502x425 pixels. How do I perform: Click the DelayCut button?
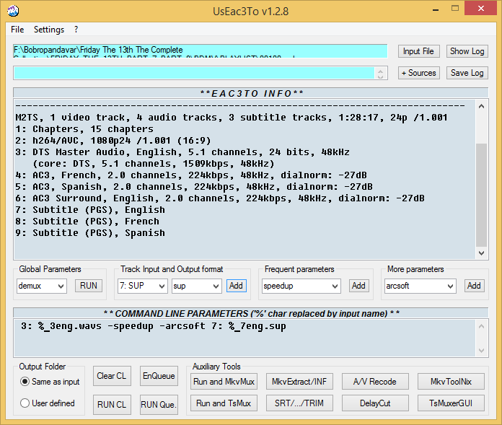pyautogui.click(x=375, y=403)
